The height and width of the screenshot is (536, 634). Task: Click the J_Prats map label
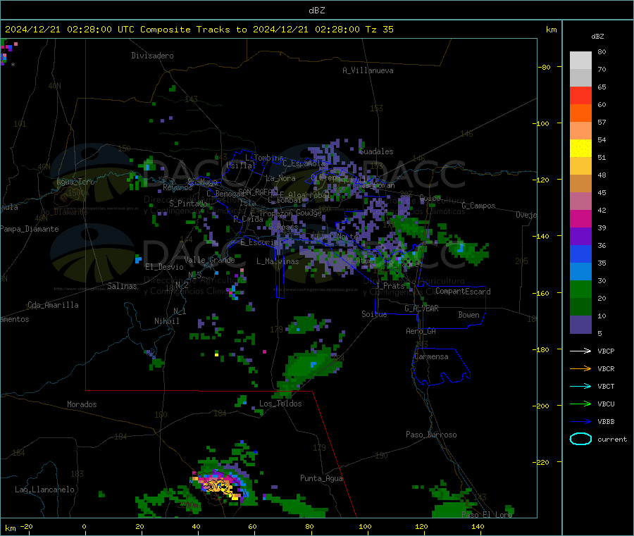pos(390,286)
